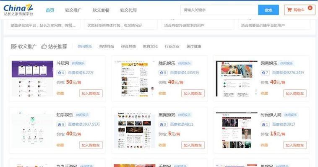Click 收藏 for 斗玩网
Image resolution: width=318 pixels, height=167 pixels.
(x=60, y=93)
